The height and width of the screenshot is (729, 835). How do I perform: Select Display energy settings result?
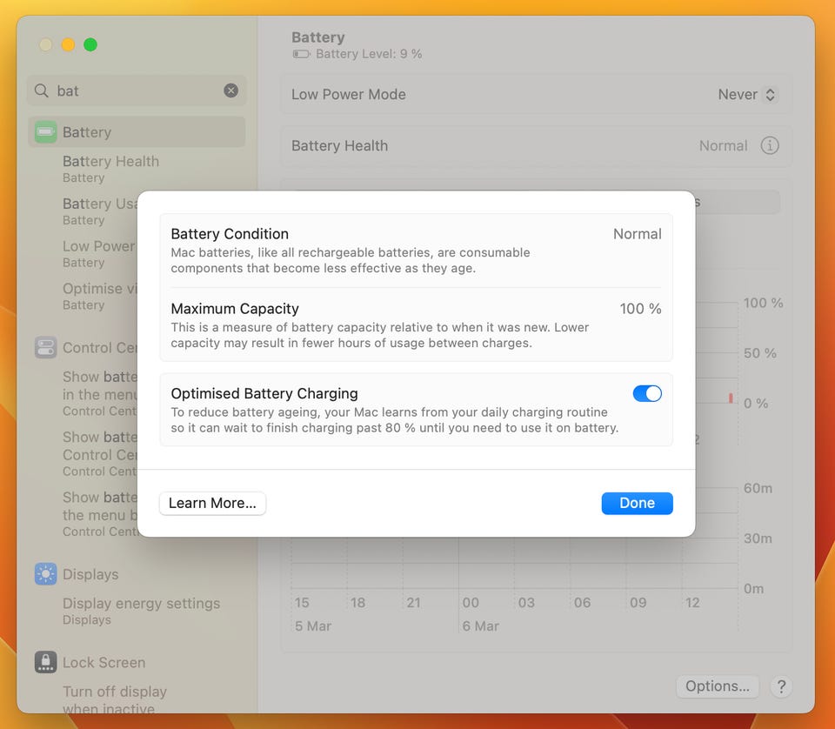coord(141,611)
